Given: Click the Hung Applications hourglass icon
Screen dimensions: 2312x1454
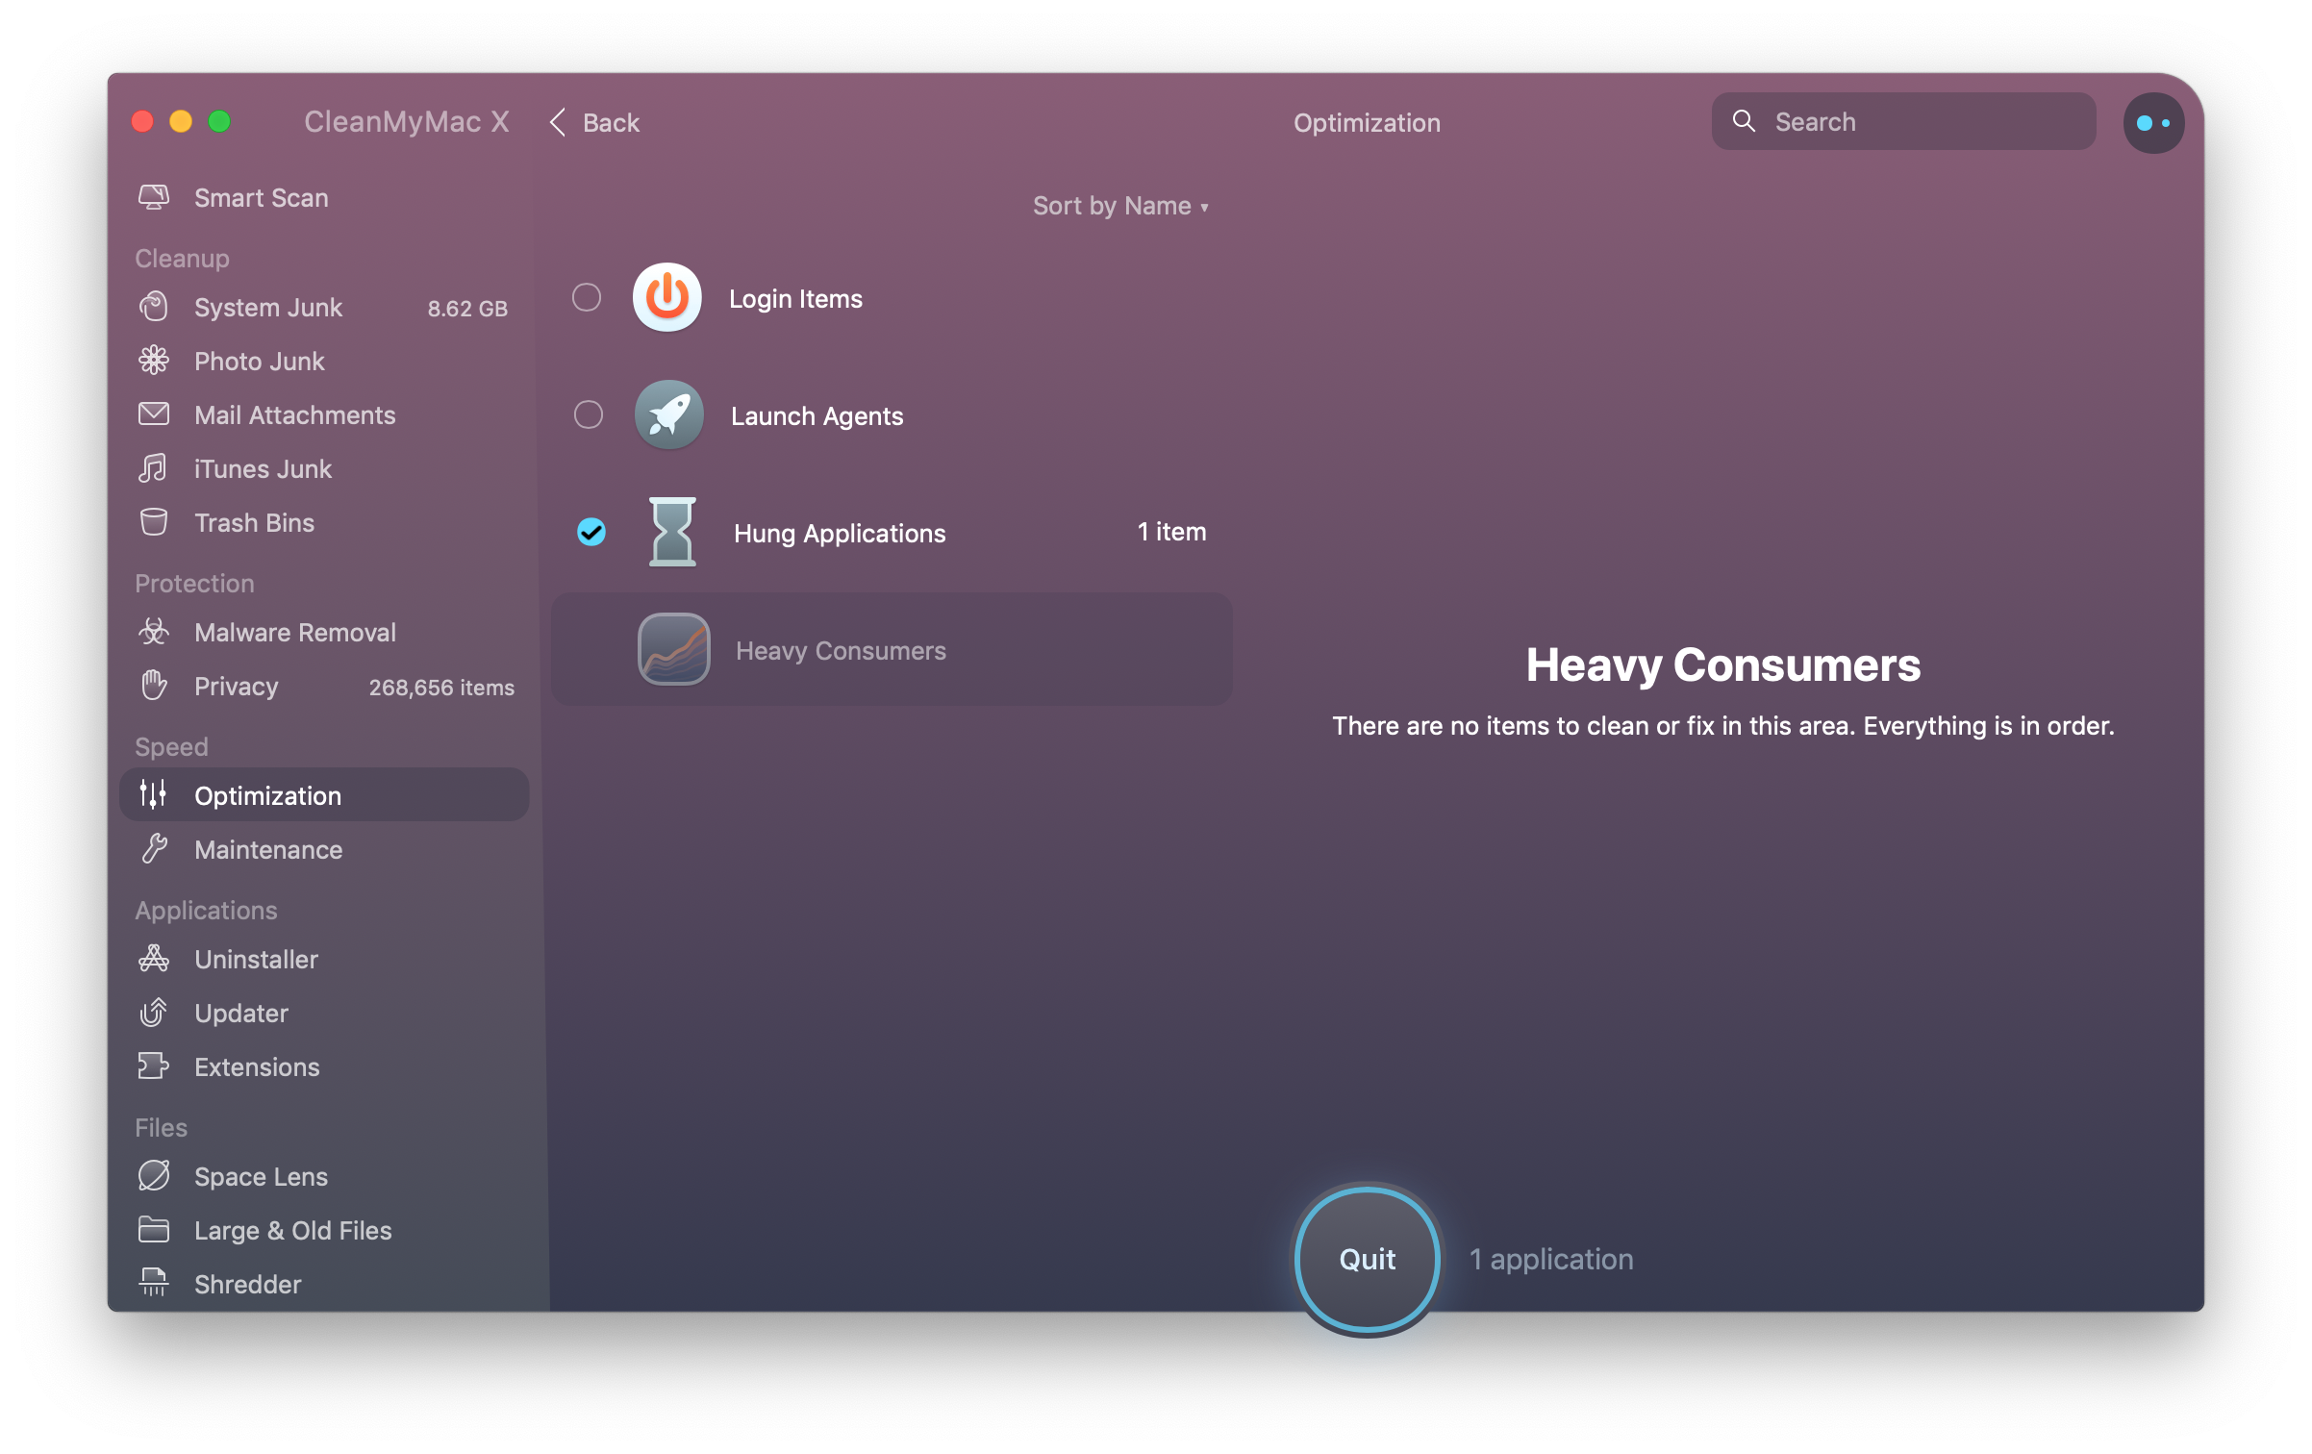Looking at the screenshot, I should [x=672, y=532].
